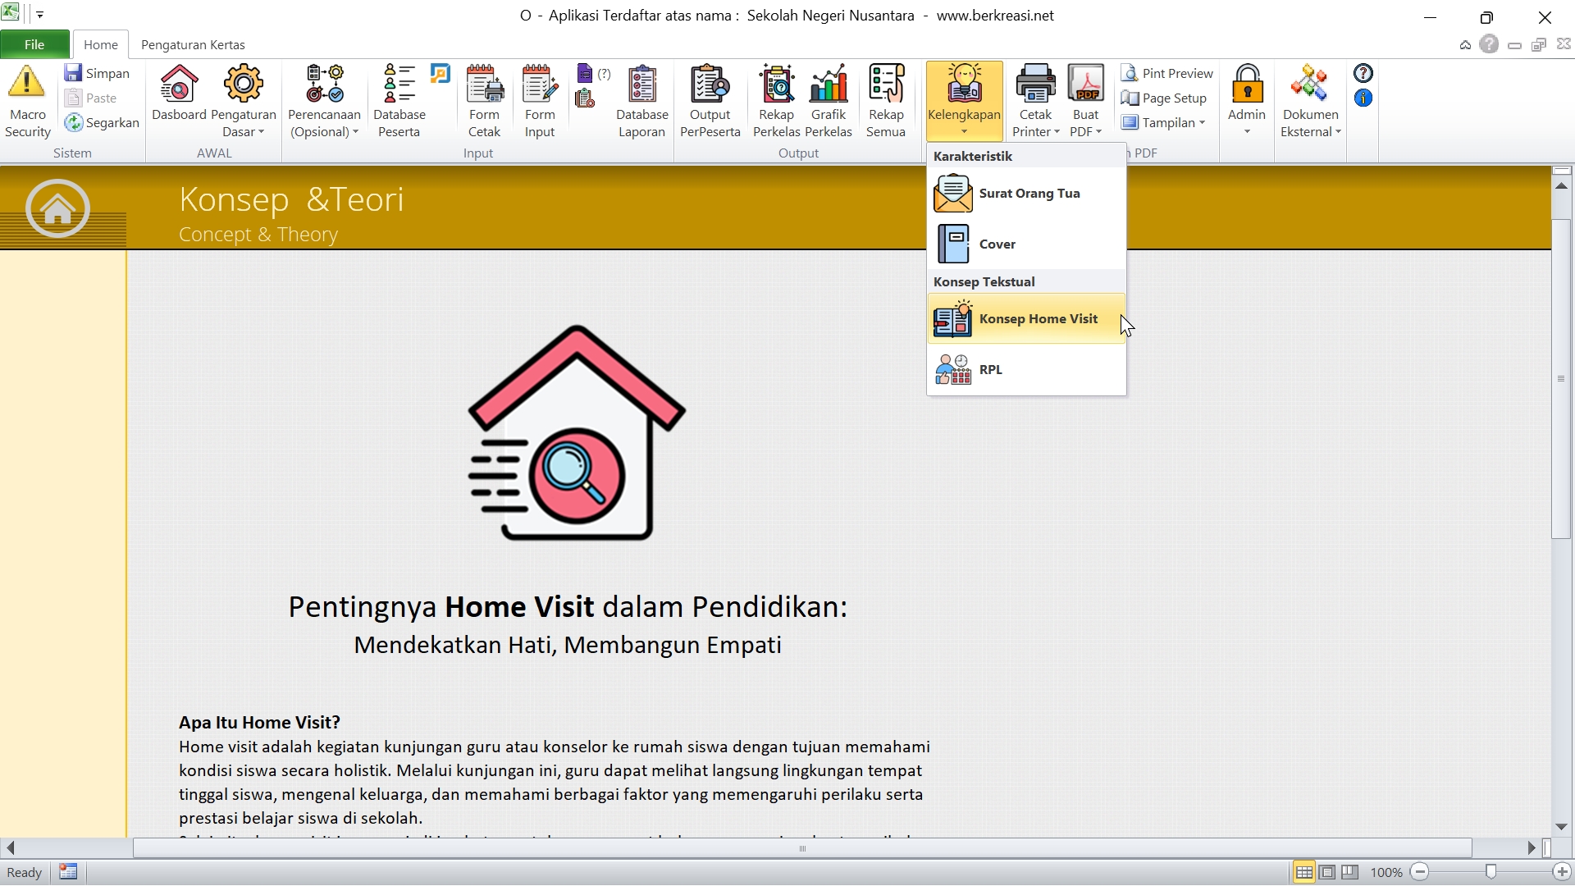Open Output PerPeserta report icon

710,84
